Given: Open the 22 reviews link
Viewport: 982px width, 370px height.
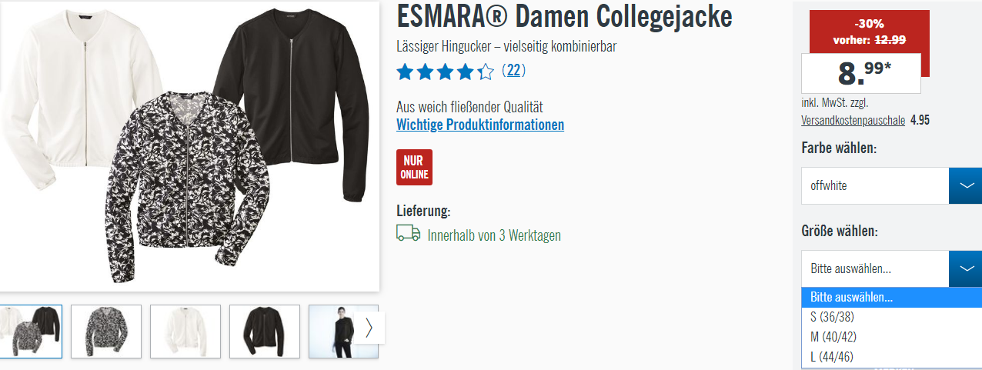Looking at the screenshot, I should [515, 71].
